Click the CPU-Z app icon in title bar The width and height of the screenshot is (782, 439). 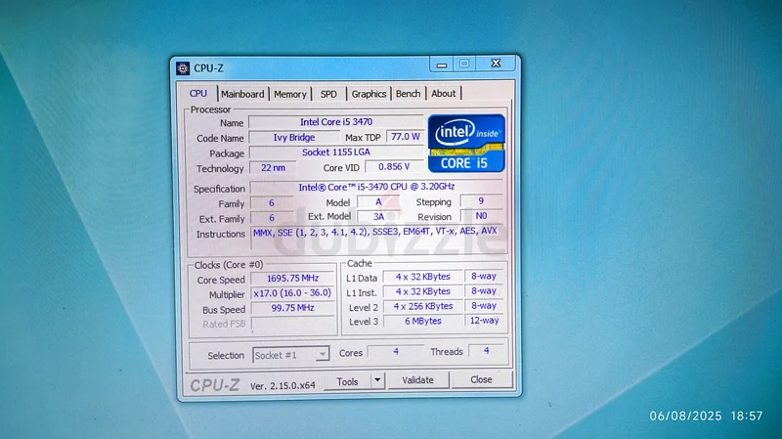[183, 67]
